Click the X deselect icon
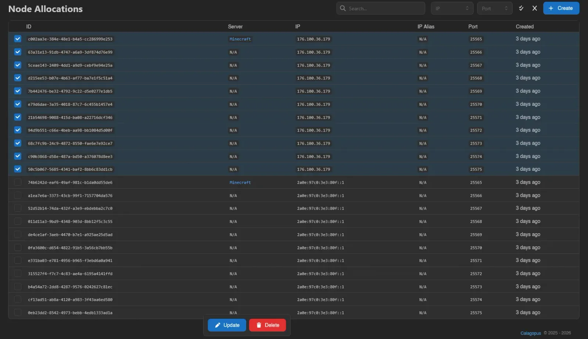 (x=535, y=8)
